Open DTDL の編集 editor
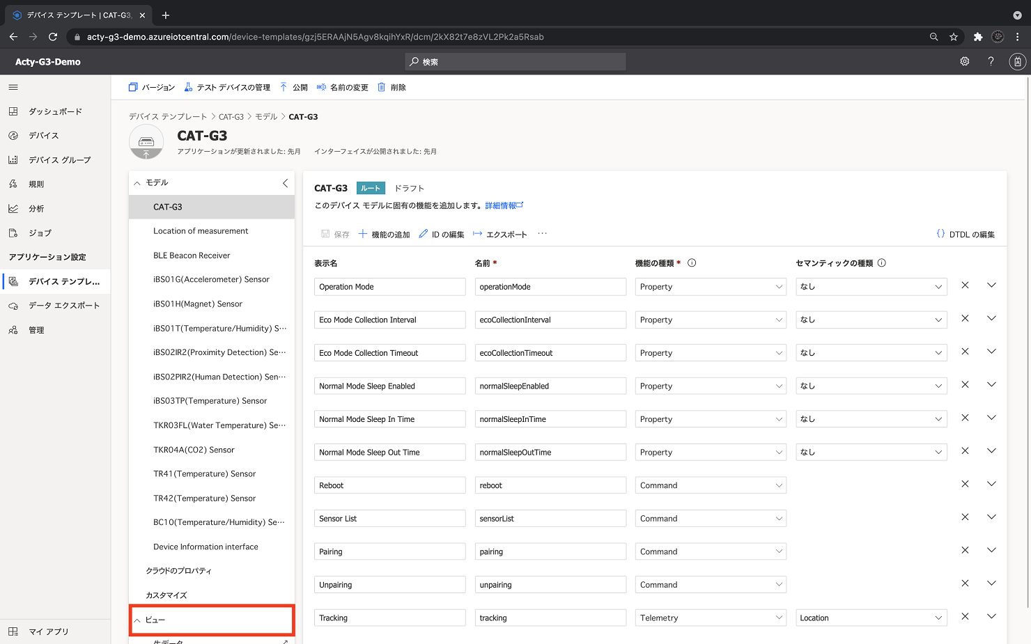This screenshot has width=1031, height=644. click(966, 235)
